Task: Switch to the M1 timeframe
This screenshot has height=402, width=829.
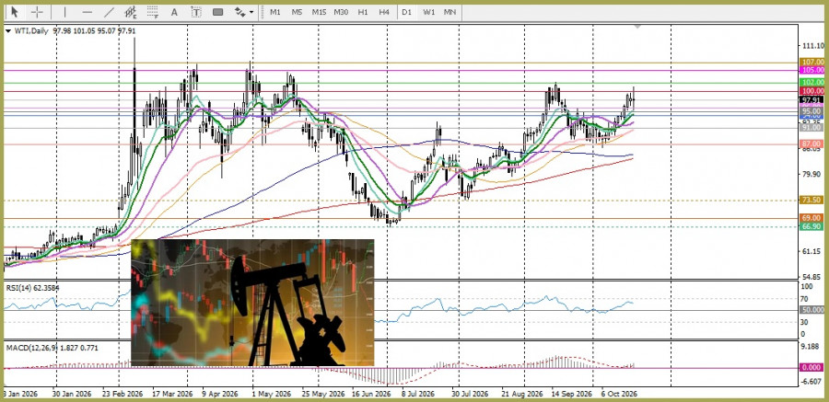Action: click(x=274, y=12)
